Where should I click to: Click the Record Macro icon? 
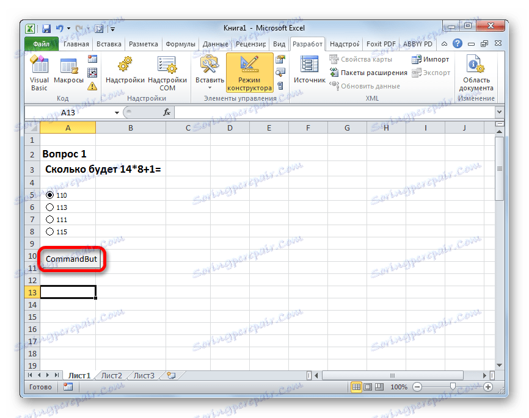[x=92, y=59]
